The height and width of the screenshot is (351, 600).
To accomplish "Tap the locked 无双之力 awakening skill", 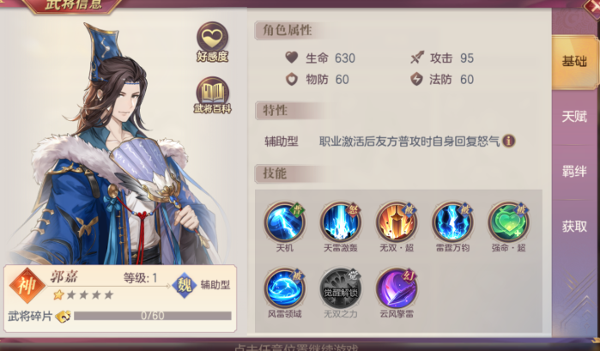I will point(340,288).
